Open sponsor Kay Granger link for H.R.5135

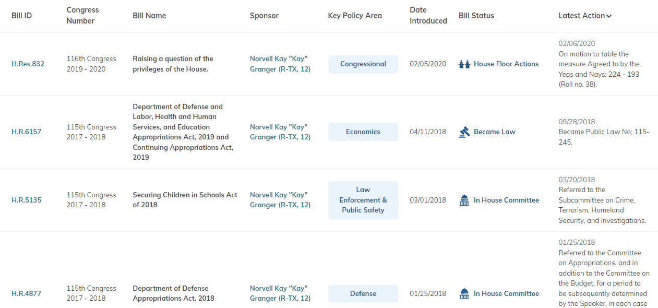[280, 200]
